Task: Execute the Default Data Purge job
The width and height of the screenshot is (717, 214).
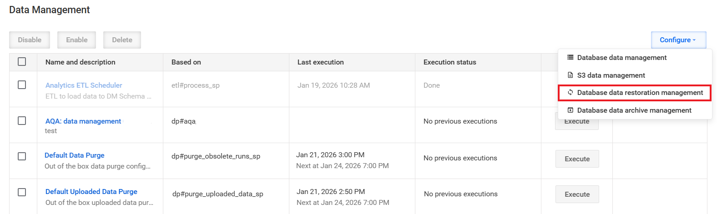Action: pyautogui.click(x=577, y=159)
